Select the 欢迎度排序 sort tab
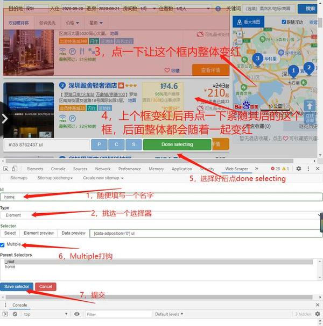Image resolution: width=323 pixels, height=326 pixels. point(19,23)
